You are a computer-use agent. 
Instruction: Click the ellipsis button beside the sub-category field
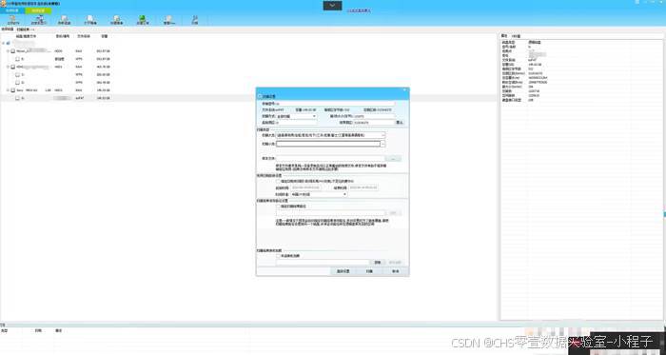click(x=383, y=144)
